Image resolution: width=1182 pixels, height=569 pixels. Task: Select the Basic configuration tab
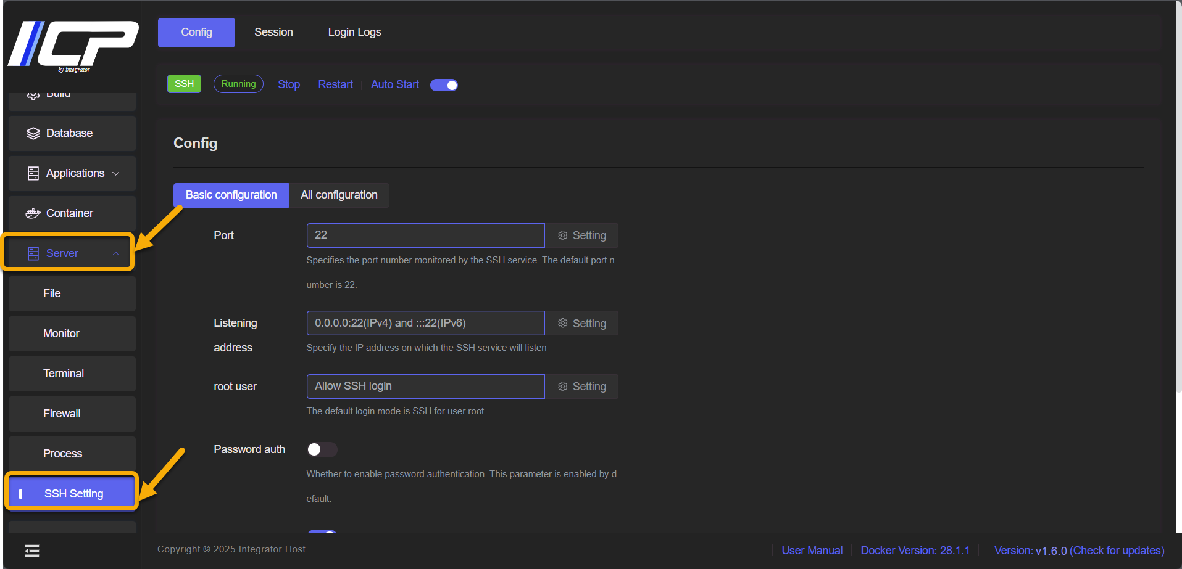pos(231,195)
